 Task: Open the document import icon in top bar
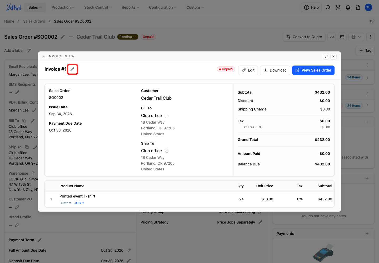click(x=358, y=7)
